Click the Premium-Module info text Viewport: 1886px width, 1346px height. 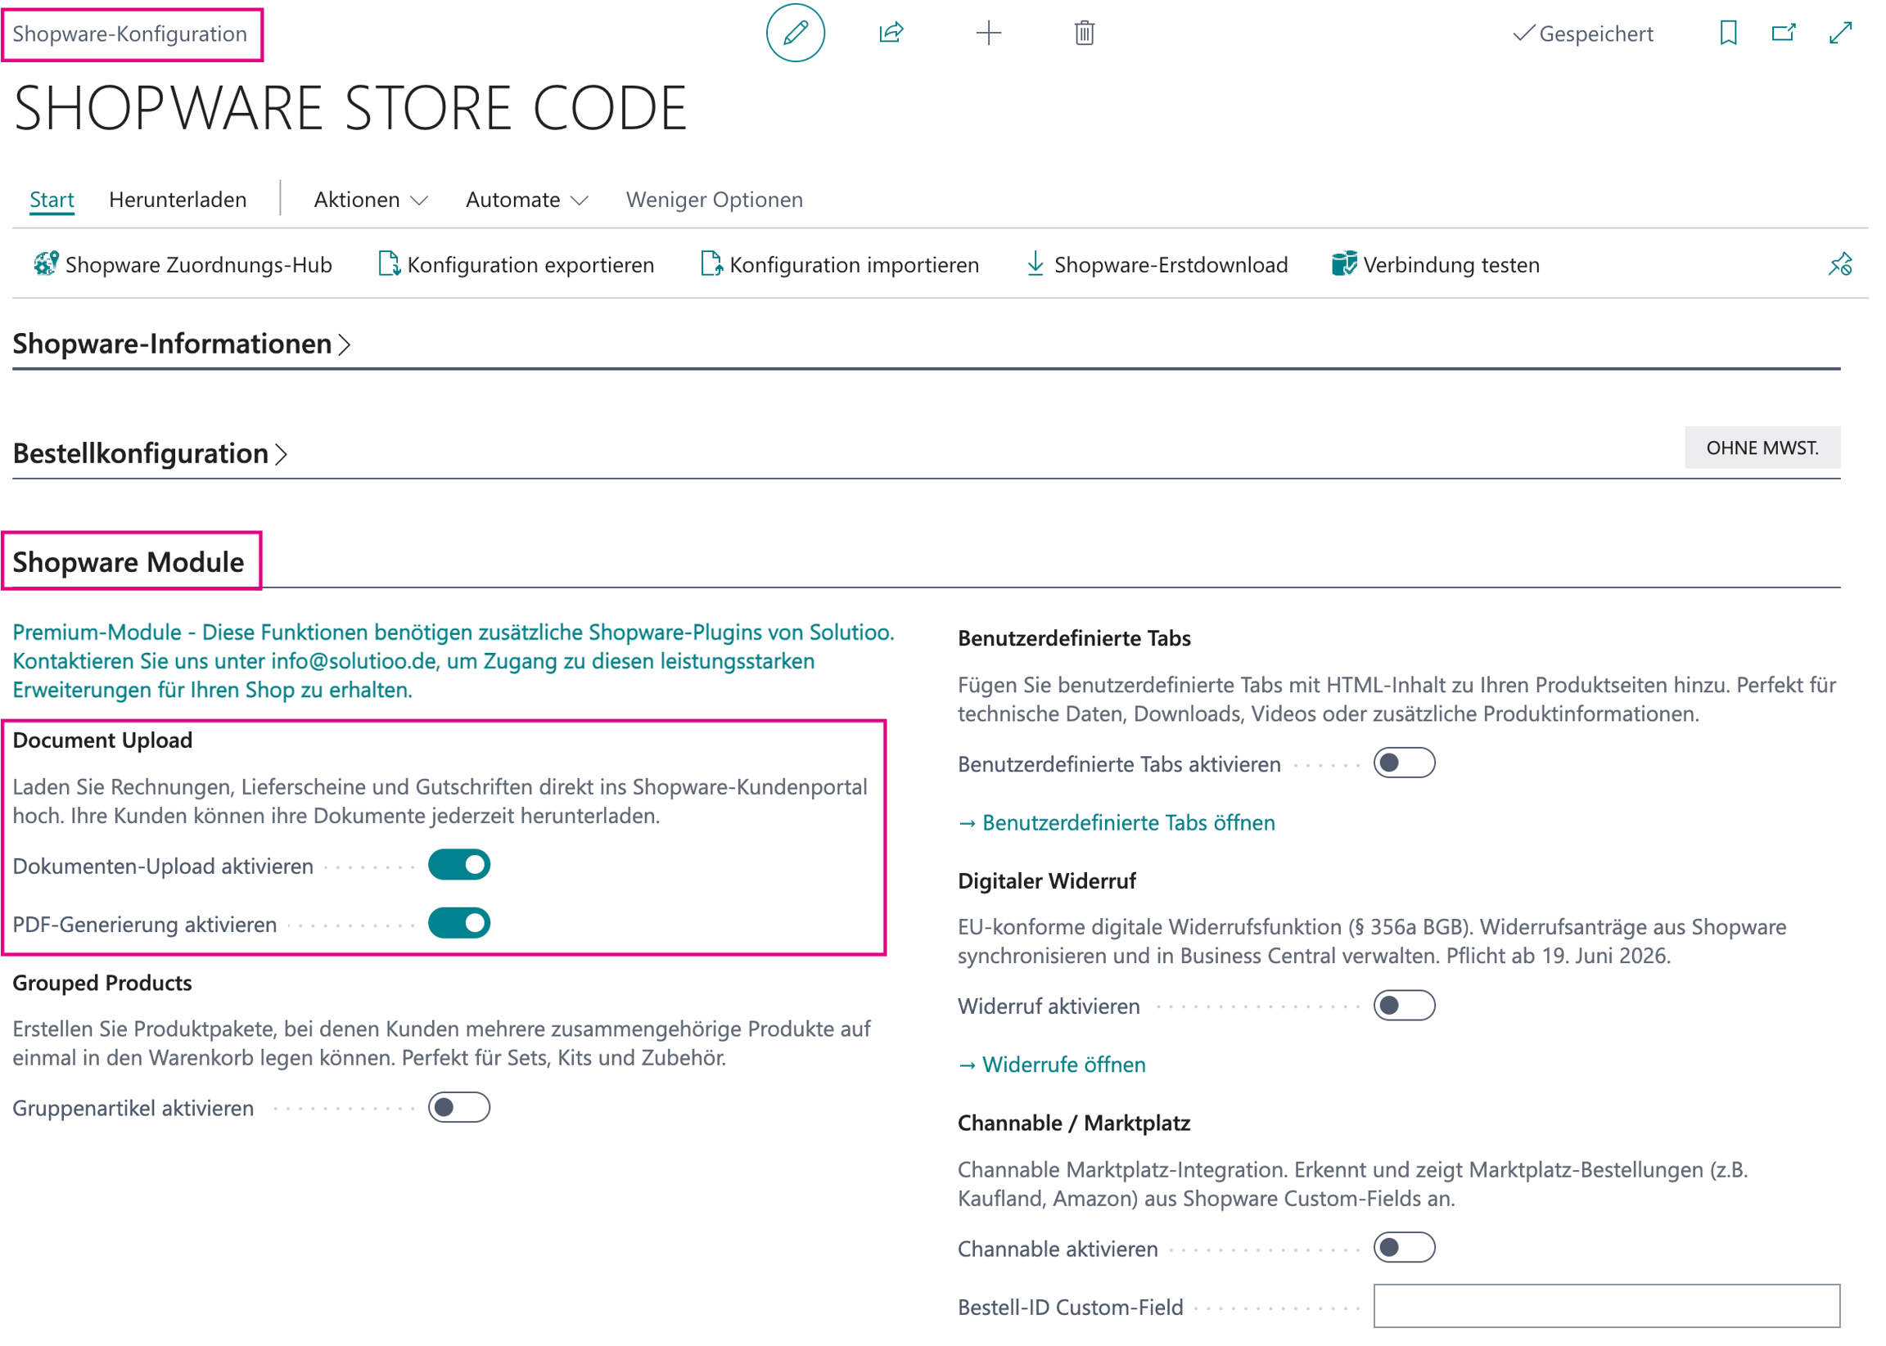click(x=453, y=660)
